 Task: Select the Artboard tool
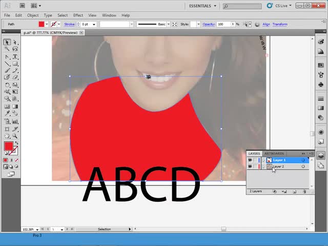pyautogui.click(x=7, y=129)
